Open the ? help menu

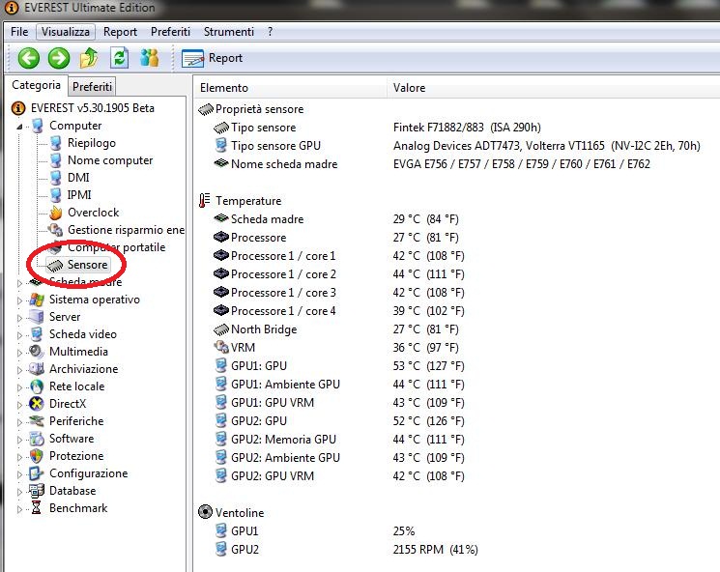coord(270,32)
